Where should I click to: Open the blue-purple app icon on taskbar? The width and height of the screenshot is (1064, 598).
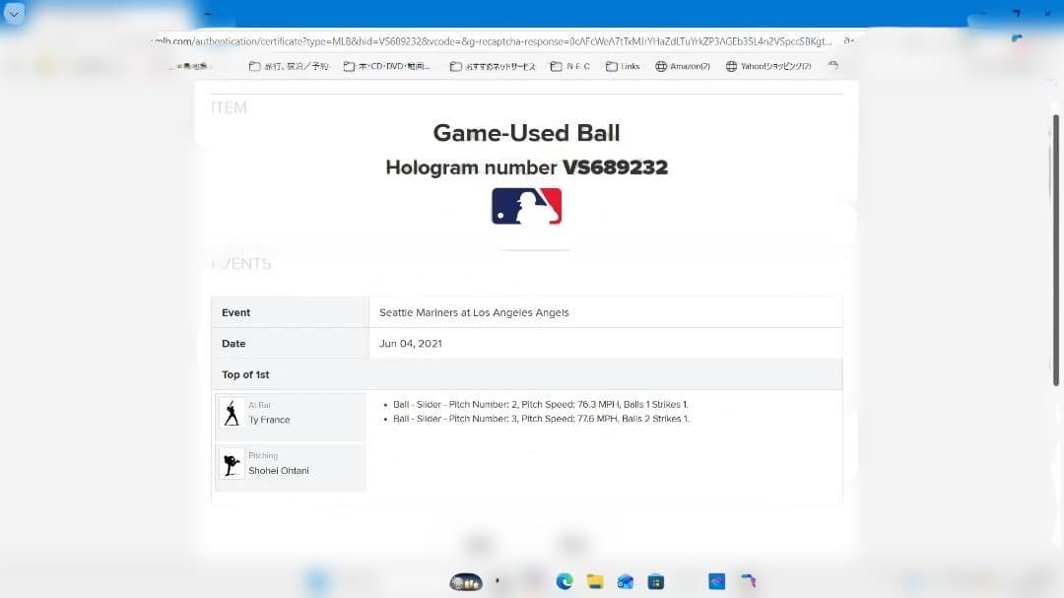pyautogui.click(x=748, y=581)
